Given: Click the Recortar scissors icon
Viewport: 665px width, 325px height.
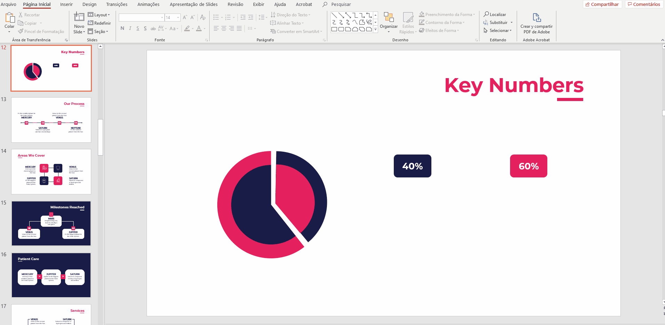Looking at the screenshot, I should click(x=21, y=15).
